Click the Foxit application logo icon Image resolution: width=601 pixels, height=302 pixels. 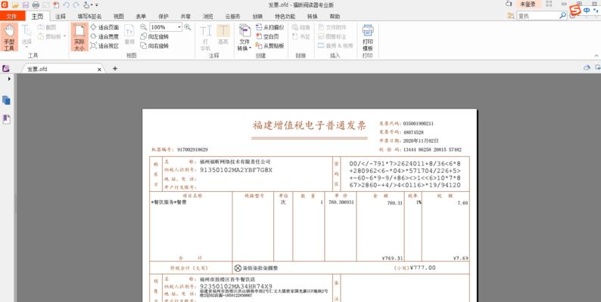pyautogui.click(x=5, y=5)
